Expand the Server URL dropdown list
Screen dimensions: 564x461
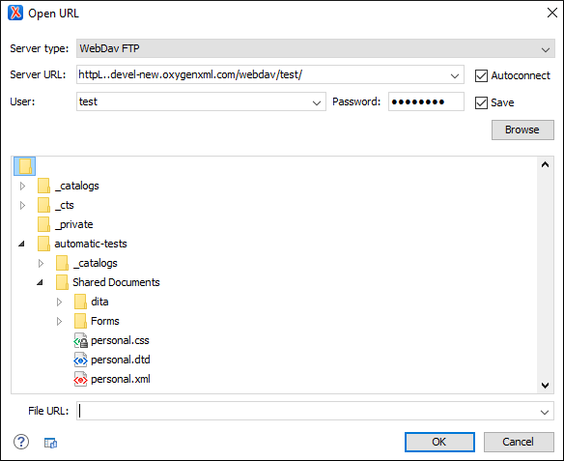pyautogui.click(x=455, y=75)
